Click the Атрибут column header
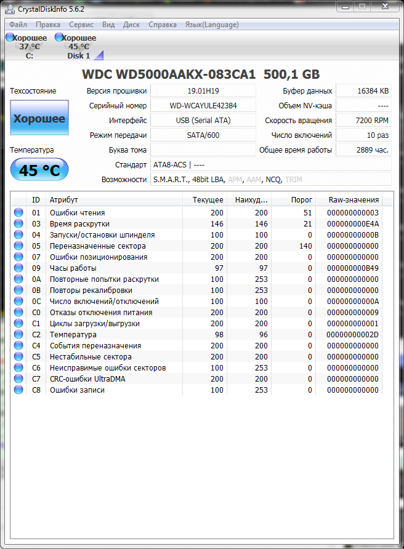This screenshot has height=549, width=404. coord(113,199)
